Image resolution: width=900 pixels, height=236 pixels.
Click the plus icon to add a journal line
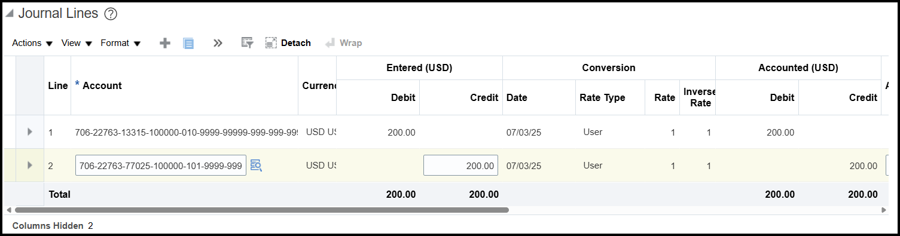165,43
